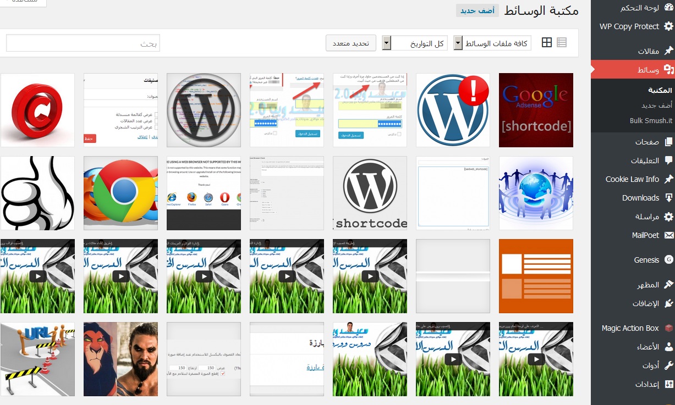Click the dashboard gauge icon beside لوحة التحكم
The image size is (675, 405).
[668, 8]
